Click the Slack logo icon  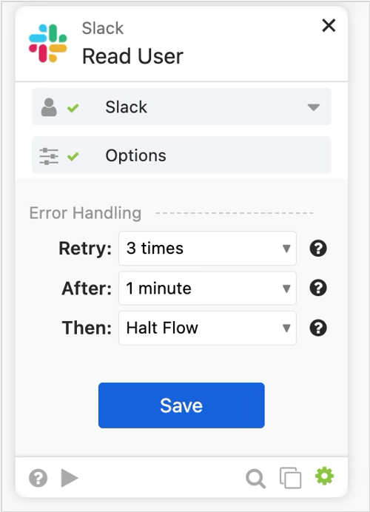point(47,43)
